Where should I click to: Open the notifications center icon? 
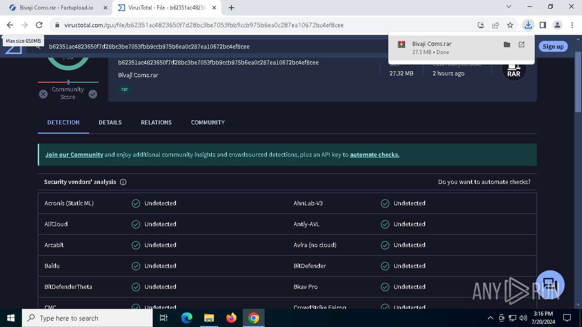click(567, 318)
